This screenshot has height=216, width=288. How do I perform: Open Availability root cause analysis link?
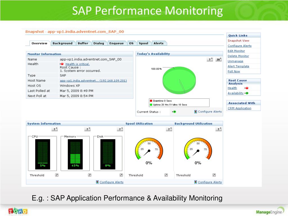coord(235,93)
